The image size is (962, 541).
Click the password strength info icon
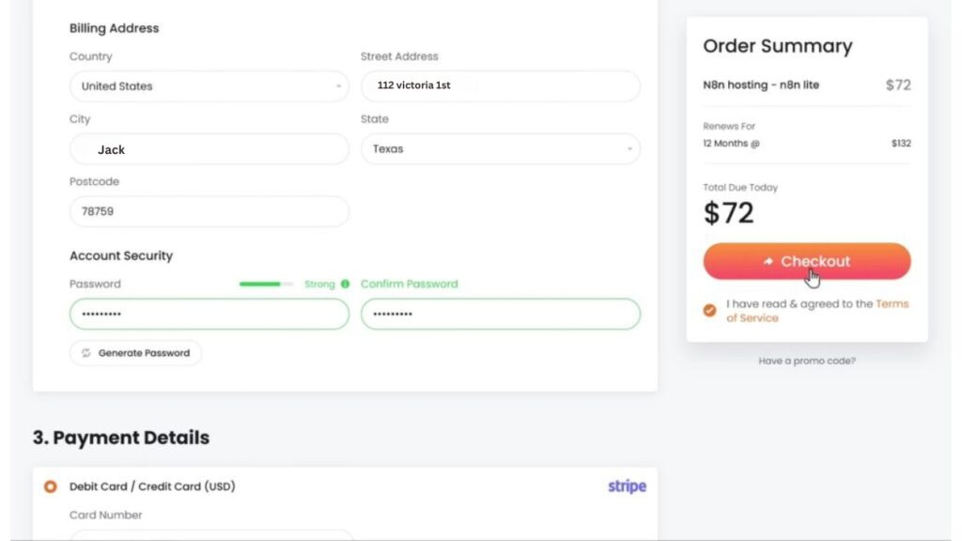click(345, 284)
